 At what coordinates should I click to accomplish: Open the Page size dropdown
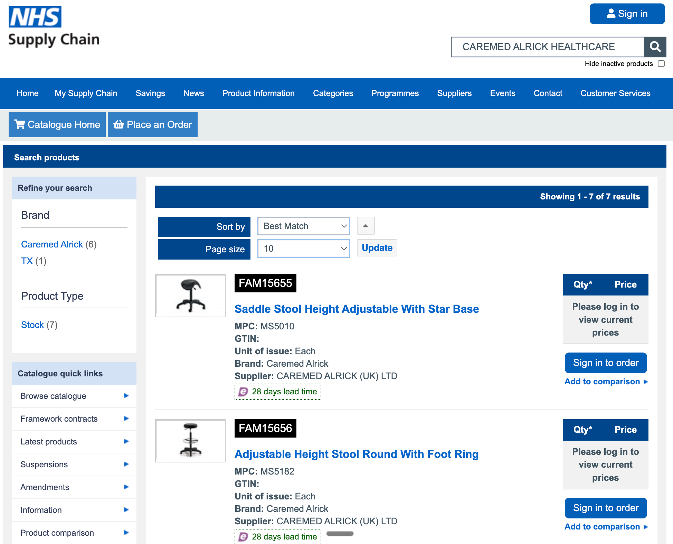[303, 248]
